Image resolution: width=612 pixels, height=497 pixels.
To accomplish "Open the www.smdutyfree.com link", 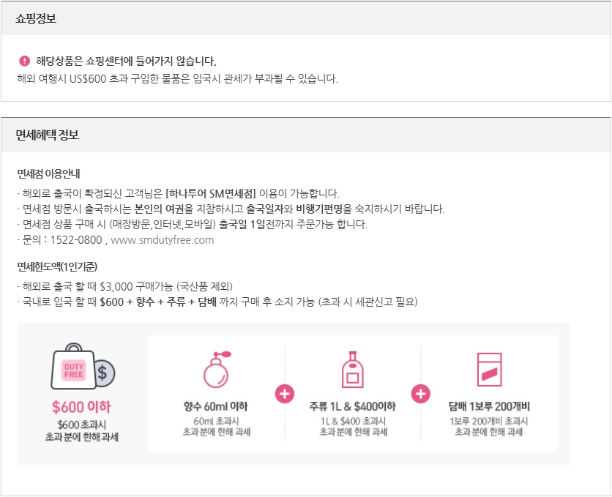I will (x=162, y=240).
